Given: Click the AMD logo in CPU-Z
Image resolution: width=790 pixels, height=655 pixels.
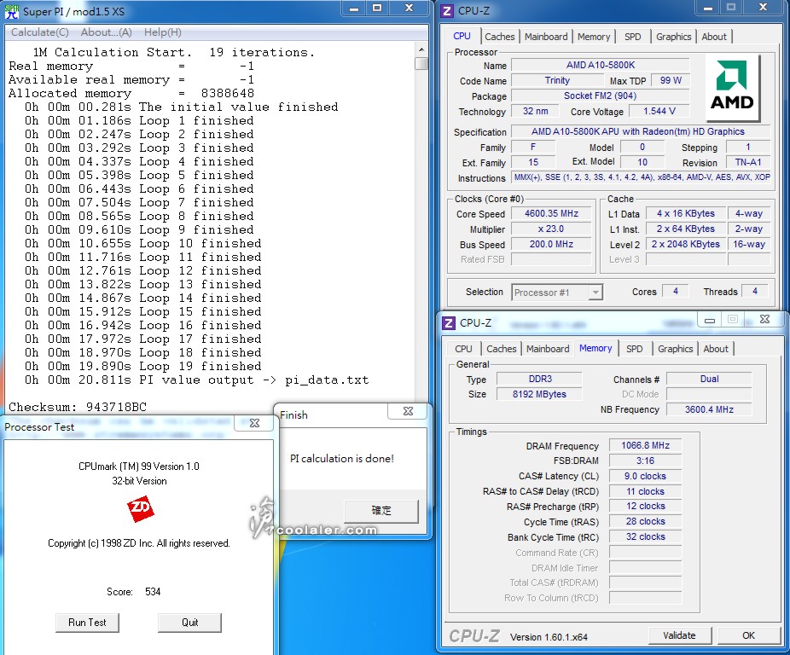Looking at the screenshot, I should pos(732,87).
